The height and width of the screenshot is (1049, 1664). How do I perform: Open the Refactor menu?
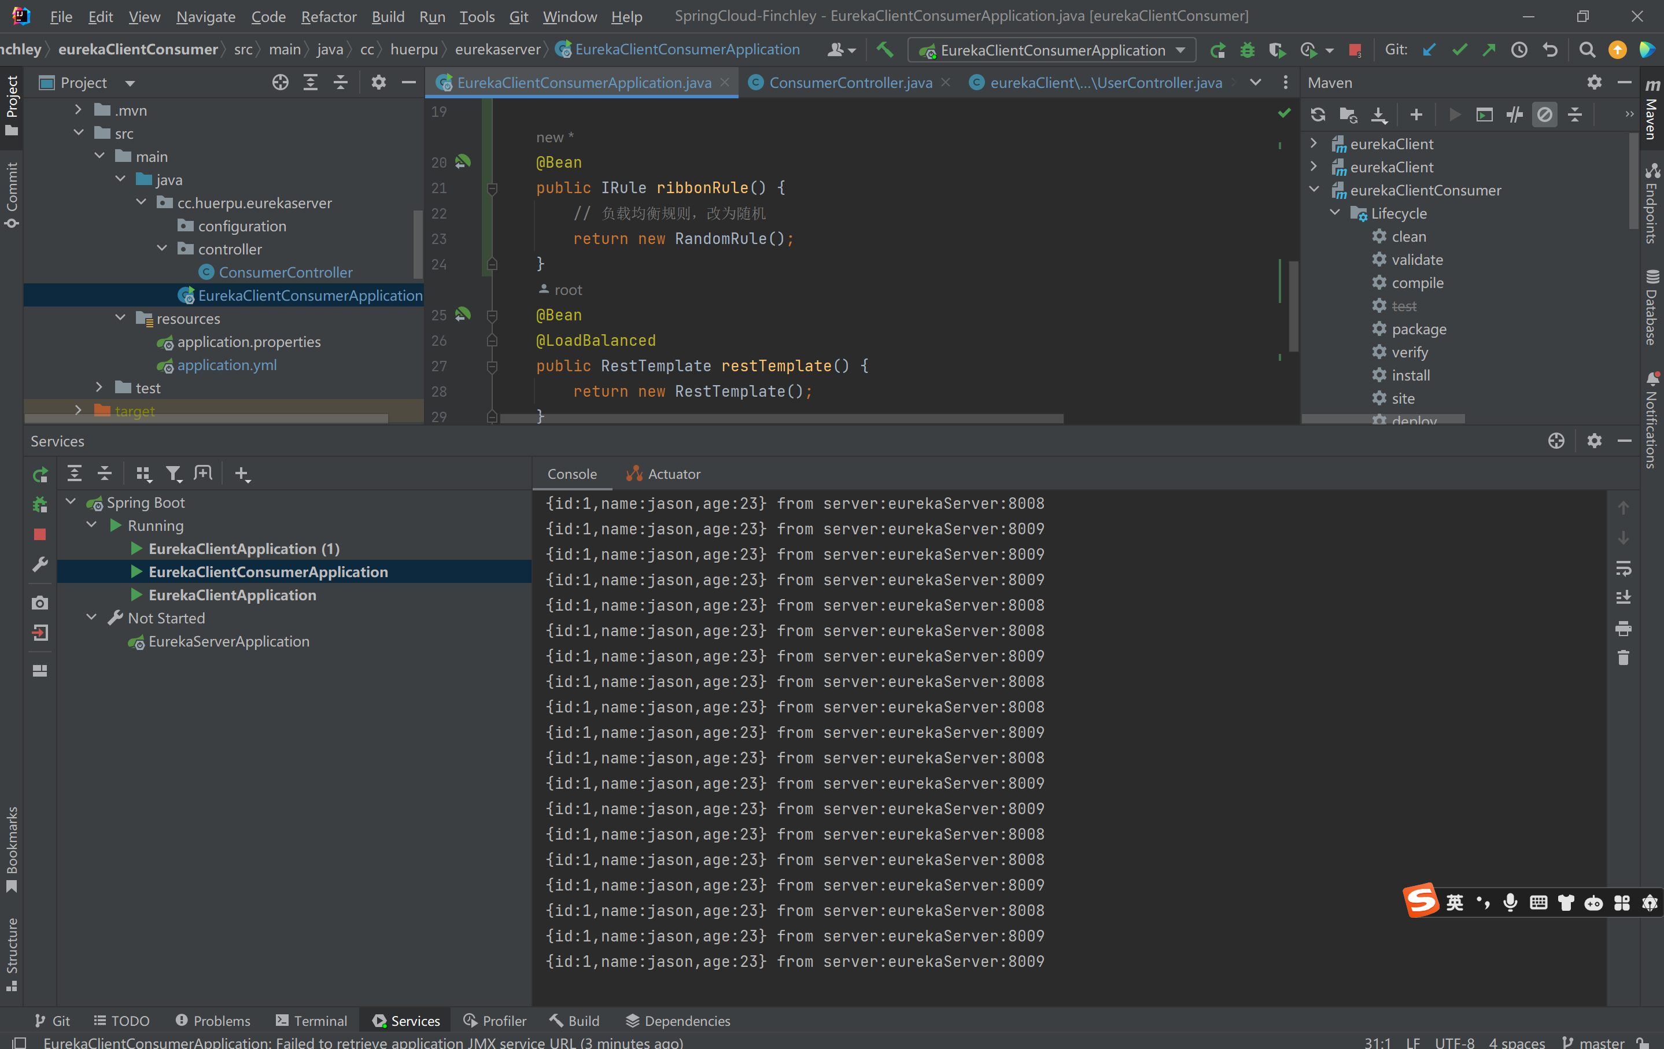pyautogui.click(x=329, y=17)
